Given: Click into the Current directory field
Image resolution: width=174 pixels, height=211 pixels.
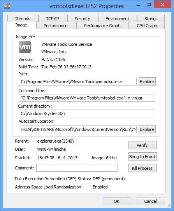Looking at the screenshot, I should 87,113.
